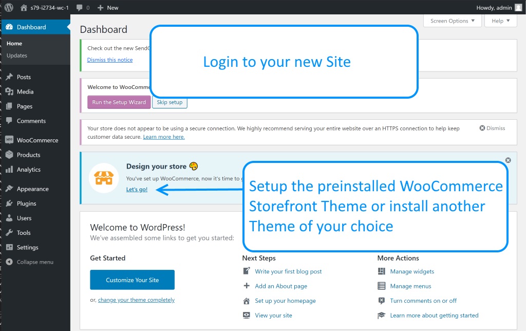Open Set up your homepage link

pos(285,301)
